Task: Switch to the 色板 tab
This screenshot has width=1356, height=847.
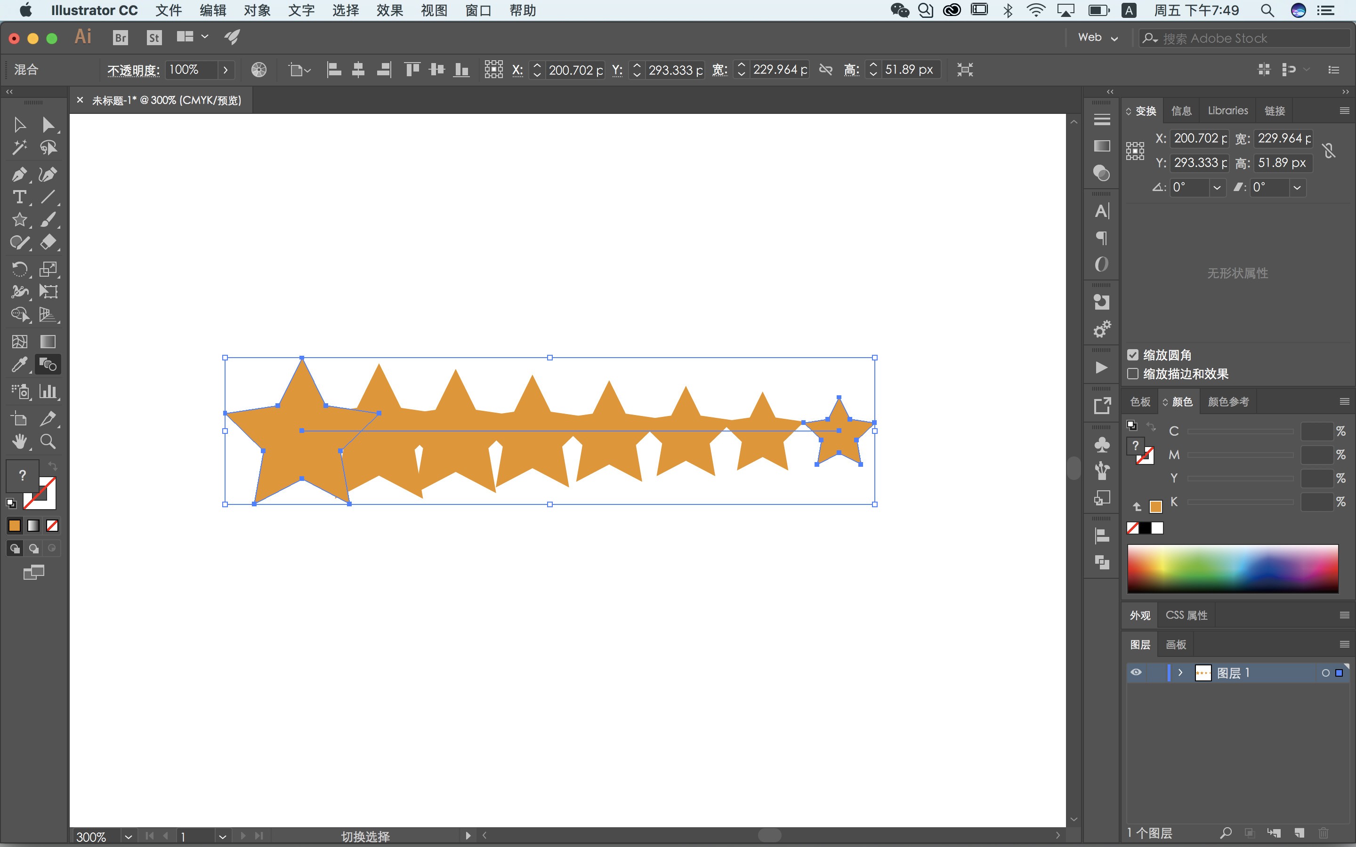Action: coord(1140,402)
